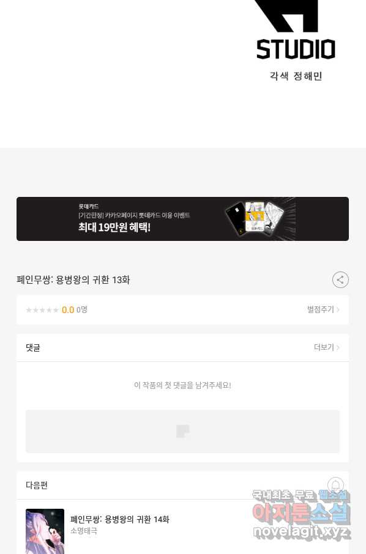The height and width of the screenshot is (554, 366).
Task: Click the empty comment input area
Action: (x=182, y=431)
